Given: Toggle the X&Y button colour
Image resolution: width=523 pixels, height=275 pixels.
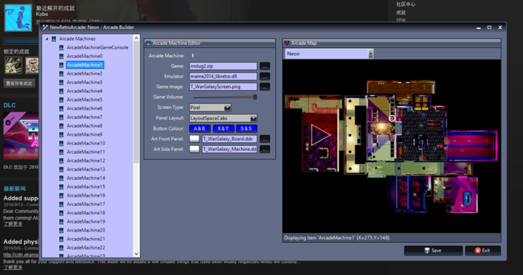Looking at the screenshot, I should click(223, 128).
